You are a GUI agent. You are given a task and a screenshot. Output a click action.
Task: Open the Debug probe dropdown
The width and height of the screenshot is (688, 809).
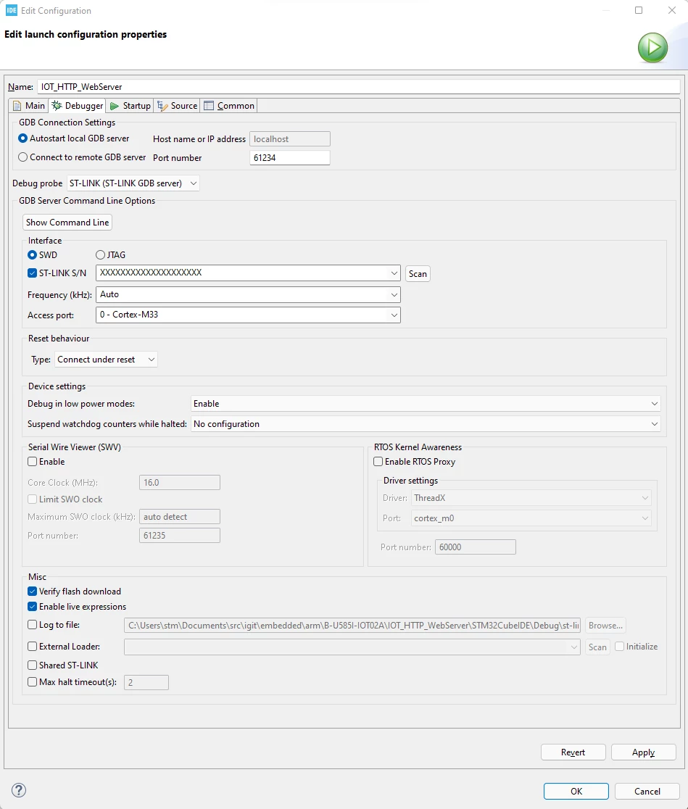click(x=133, y=183)
